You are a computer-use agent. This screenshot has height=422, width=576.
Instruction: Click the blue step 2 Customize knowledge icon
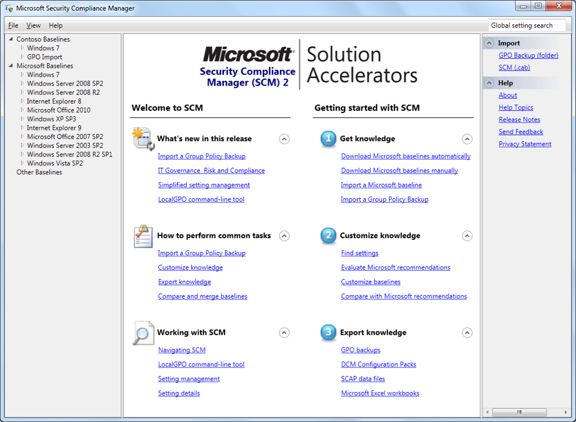pos(328,236)
